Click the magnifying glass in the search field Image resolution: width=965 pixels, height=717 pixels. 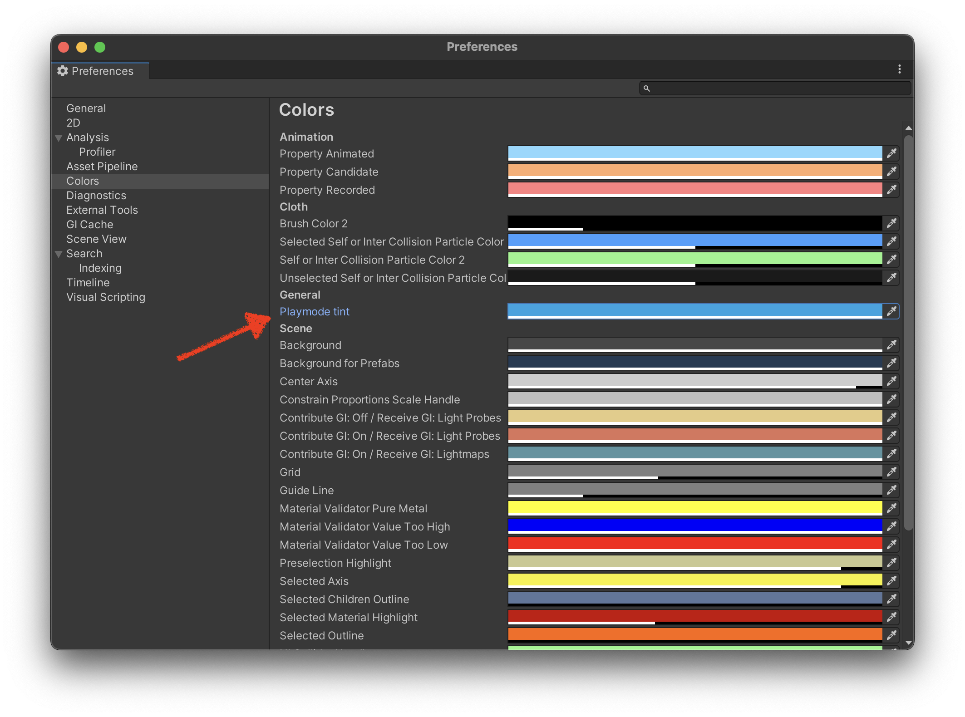point(647,88)
